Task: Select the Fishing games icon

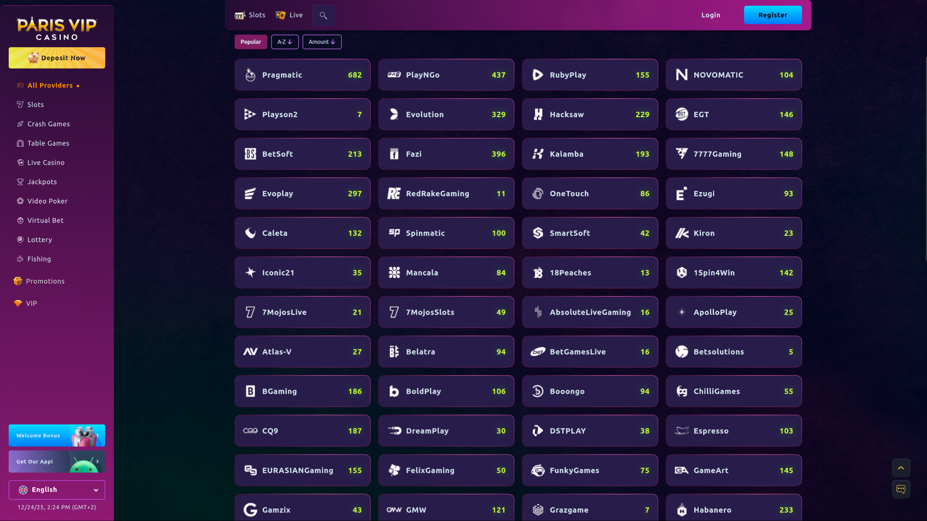Action: click(20, 259)
